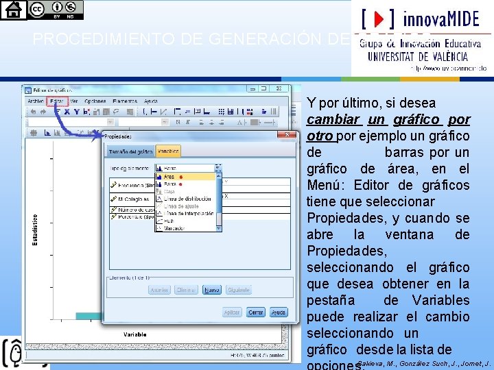The width and height of the screenshot is (494, 370).
Task: Click the Eliminar button
Action: (x=186, y=290)
